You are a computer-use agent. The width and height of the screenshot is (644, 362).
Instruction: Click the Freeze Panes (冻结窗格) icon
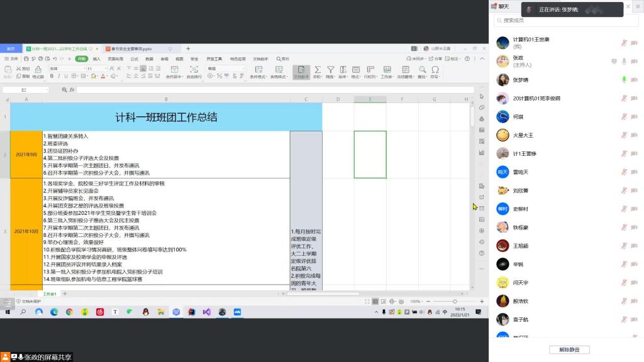(x=404, y=70)
